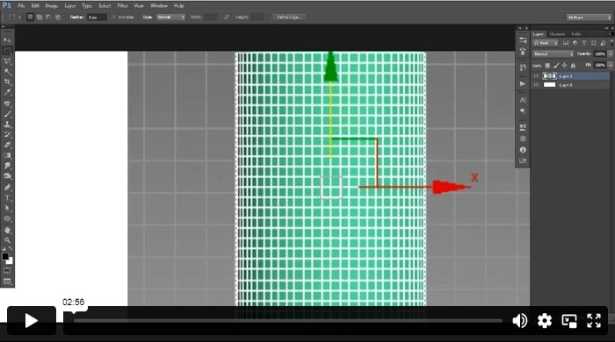Open the Info panel icon
Screen dimensions: 615x342
tap(523, 150)
